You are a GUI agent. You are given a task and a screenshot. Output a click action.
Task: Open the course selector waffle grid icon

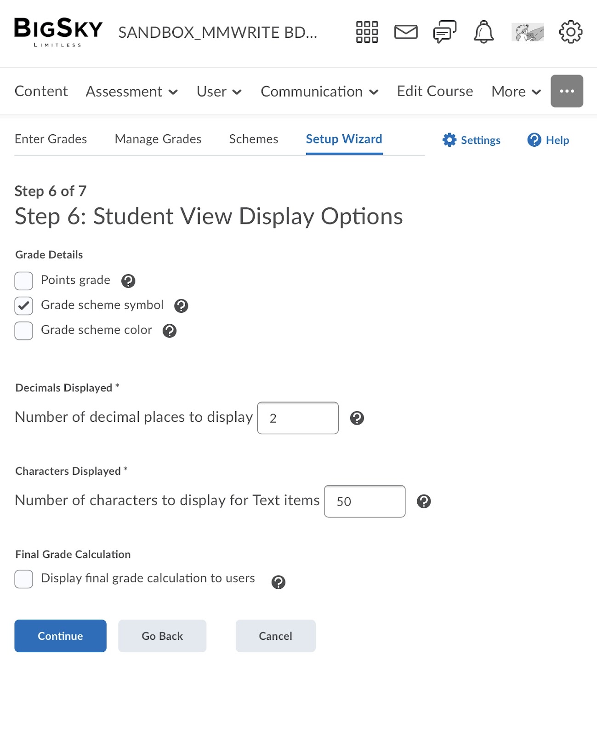tap(367, 32)
